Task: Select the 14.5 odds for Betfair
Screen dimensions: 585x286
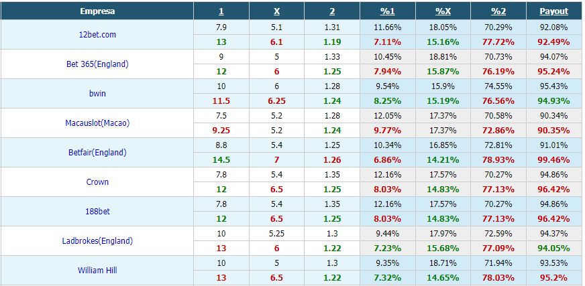Action: [x=221, y=160]
